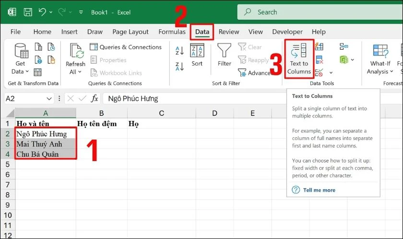Click the Refresh All icon

coord(76,59)
